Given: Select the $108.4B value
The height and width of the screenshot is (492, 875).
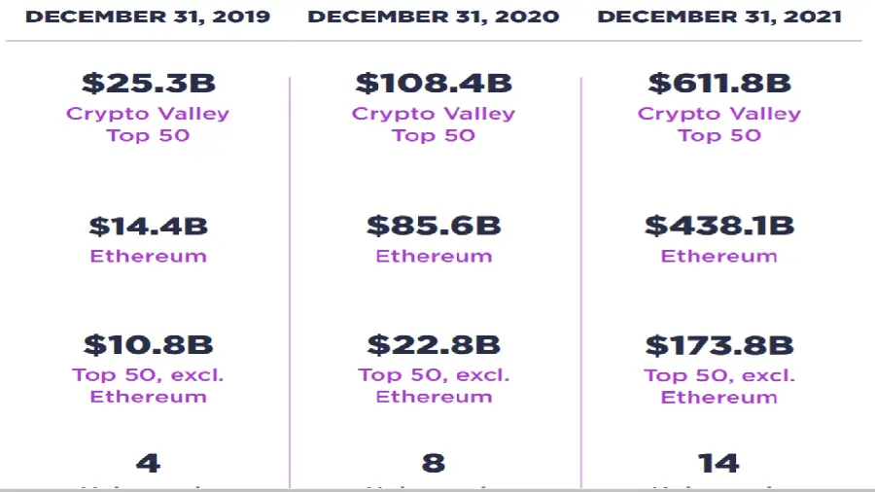Looking at the screenshot, I should click(x=434, y=84).
